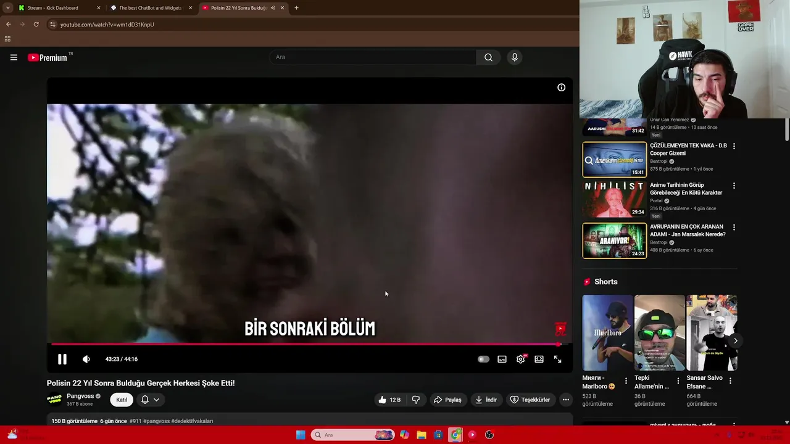790x444 pixels.
Task: Open the Teşekkürler super thanks button
Action: point(530,400)
